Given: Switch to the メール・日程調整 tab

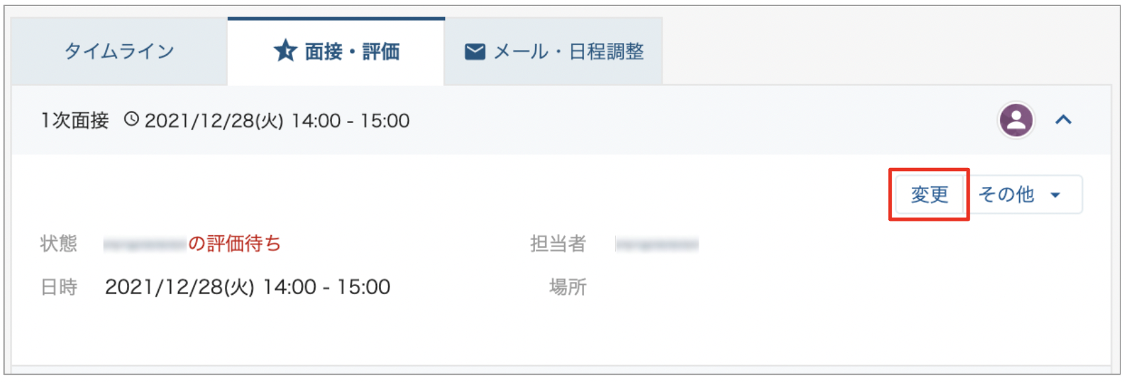Looking at the screenshot, I should [x=554, y=52].
